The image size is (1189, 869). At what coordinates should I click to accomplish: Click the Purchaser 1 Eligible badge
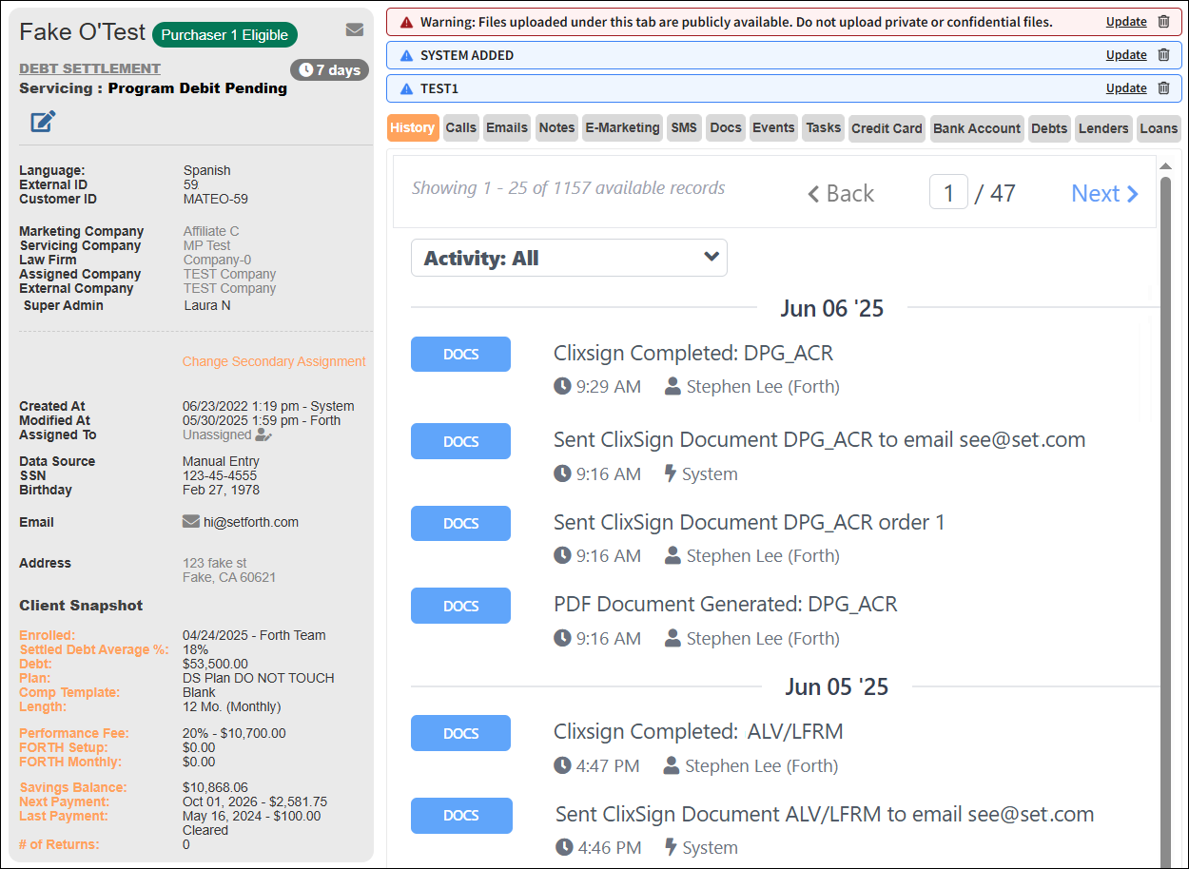(224, 35)
